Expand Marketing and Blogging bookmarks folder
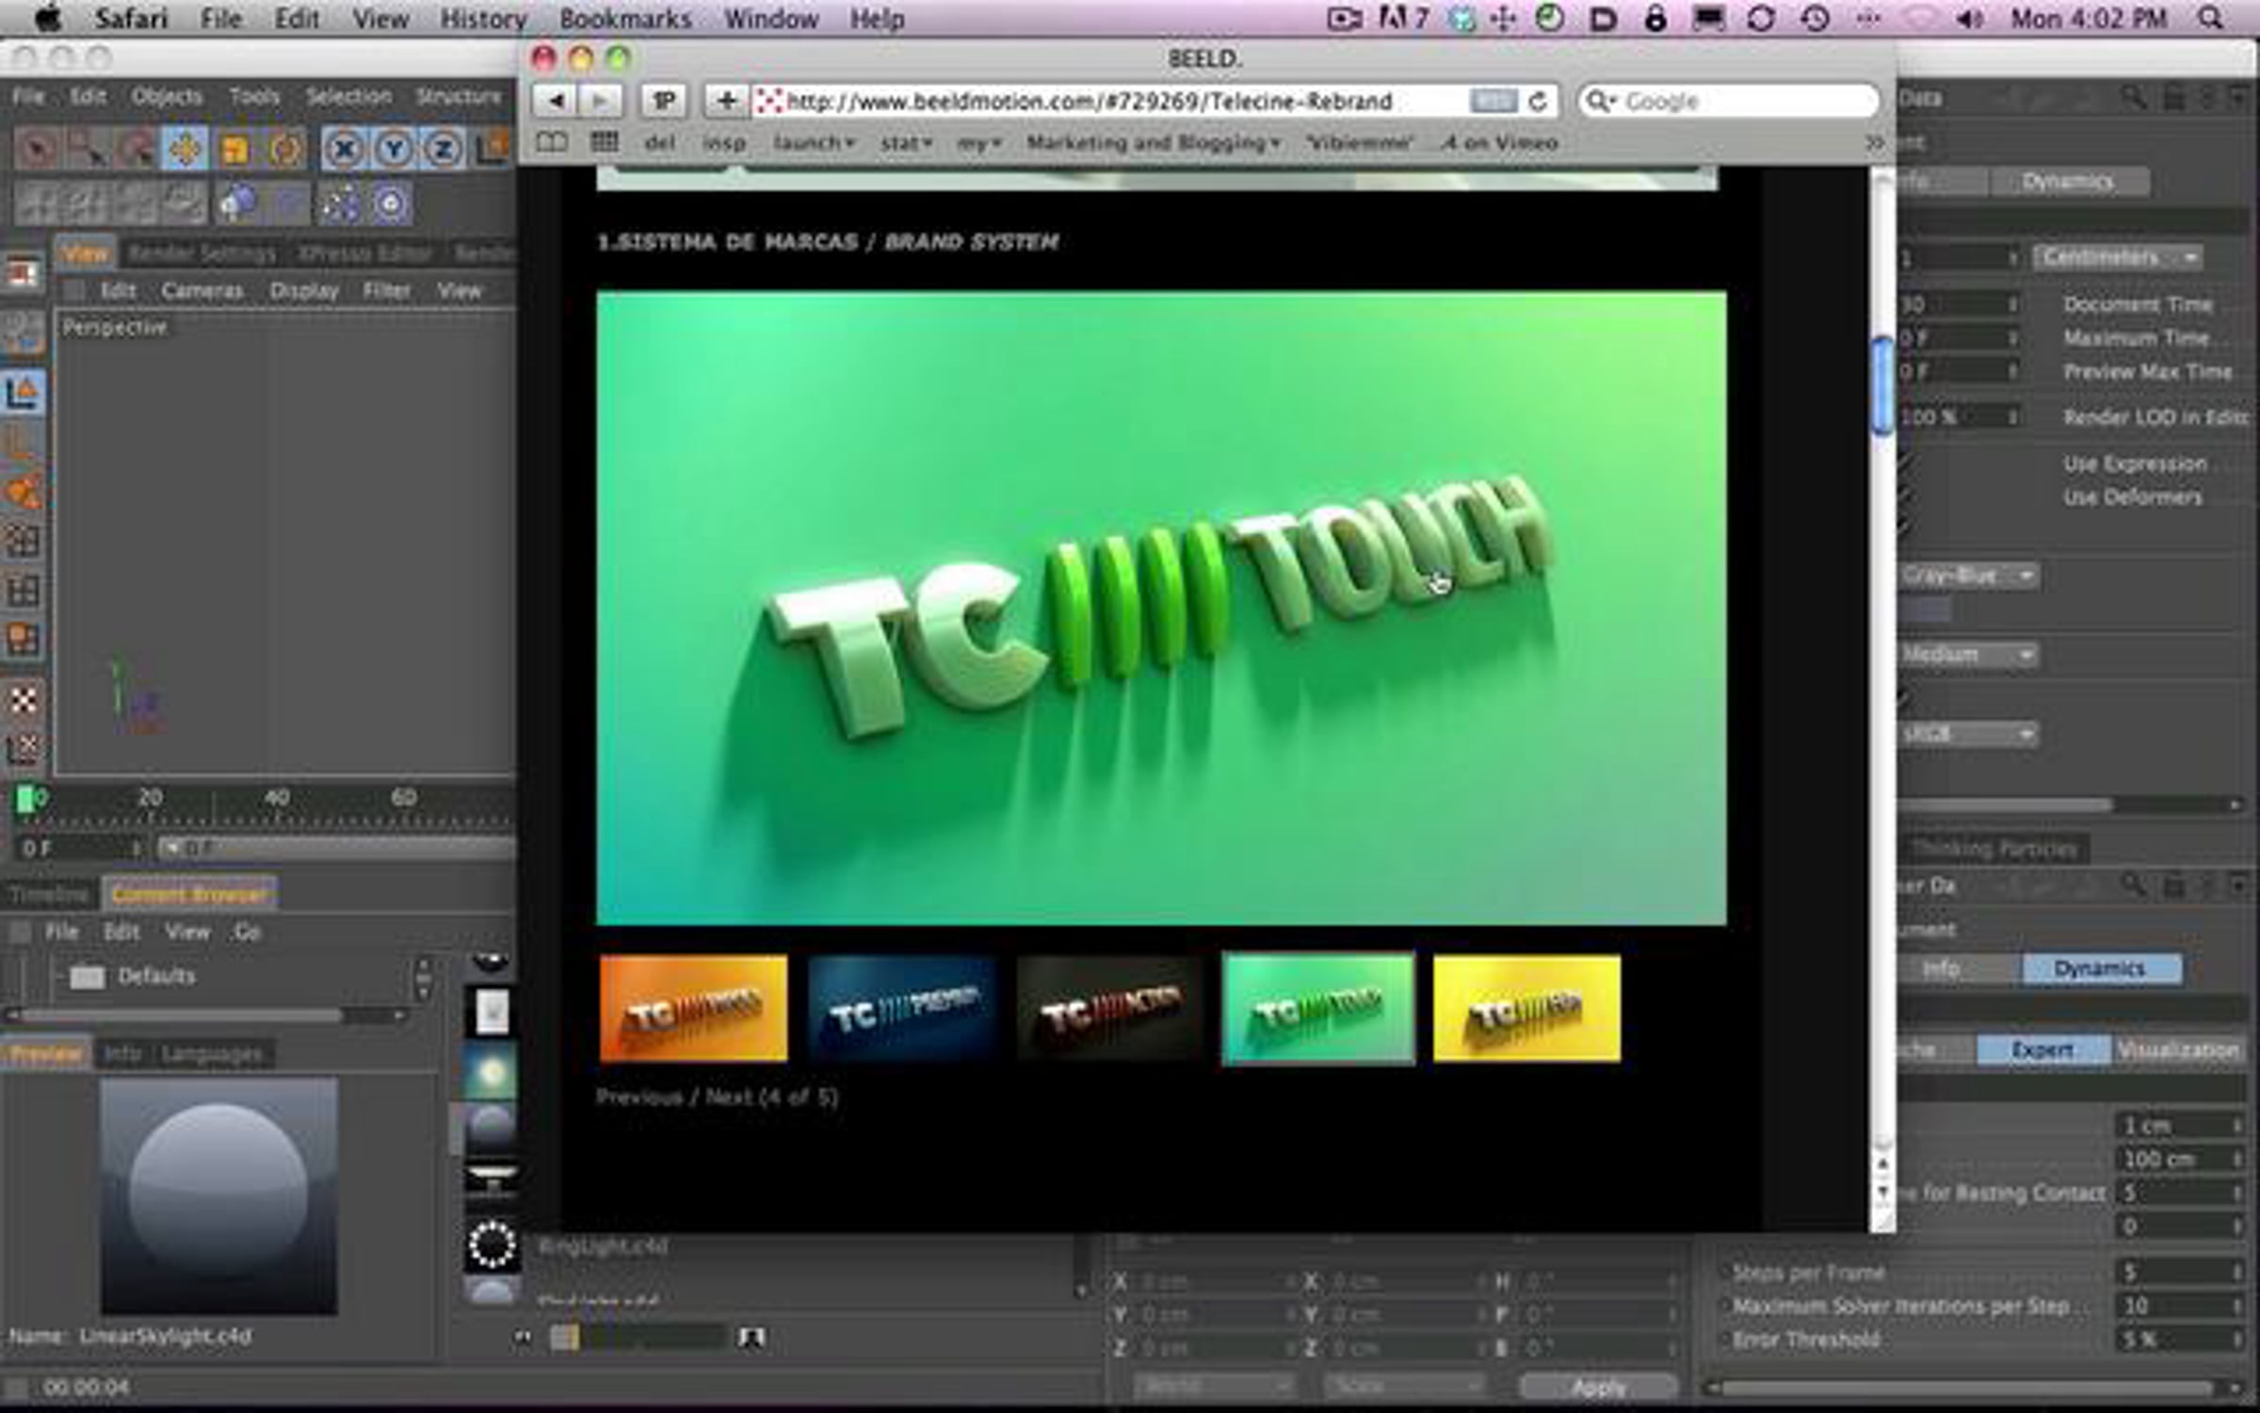This screenshot has width=2260, height=1413. coord(1154,143)
